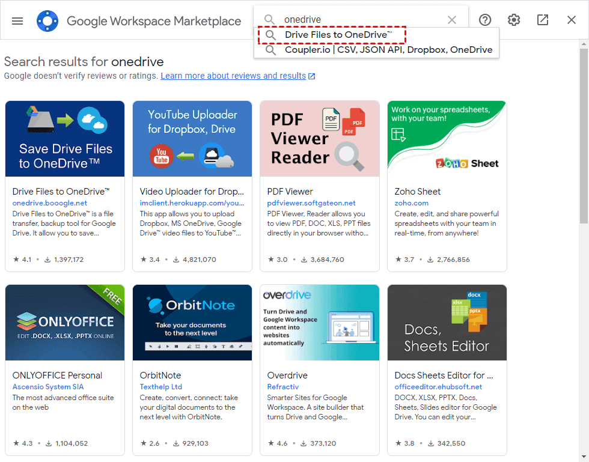This screenshot has width=589, height=462.
Task: Open the Save Drive Files to OneDrive thumbnail
Action: click(65, 139)
